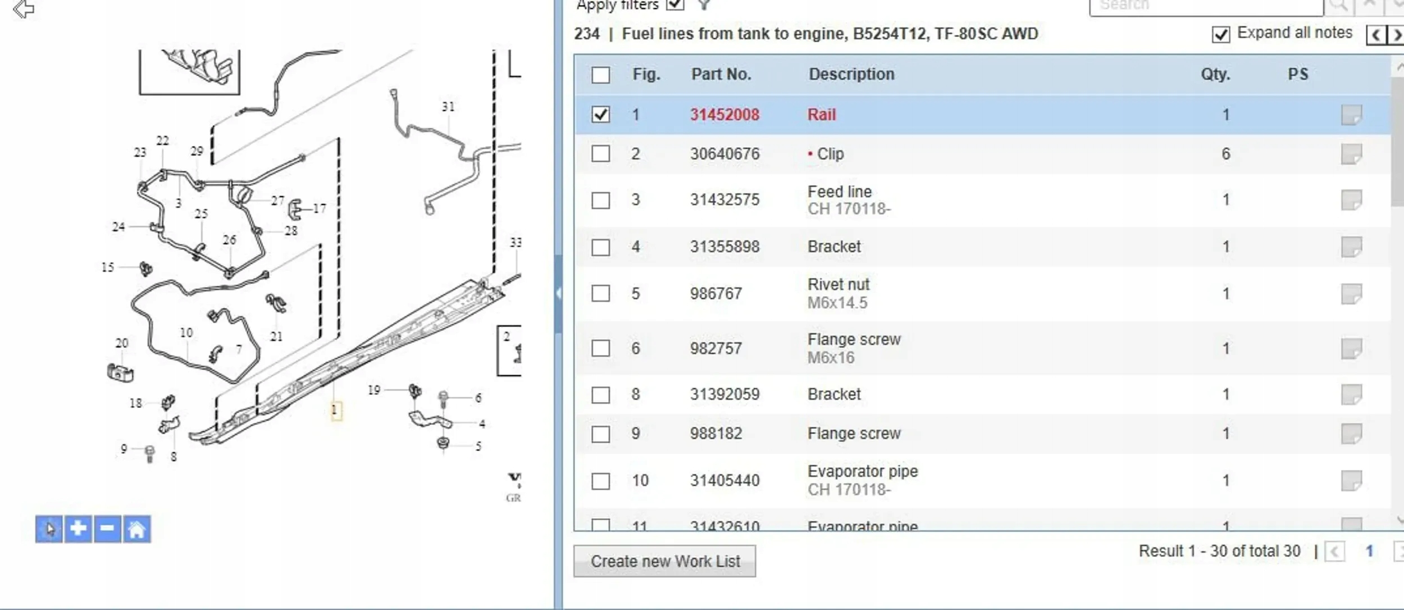Uncheck the Rail 31452008 row checkbox
1404x610 pixels.
point(600,115)
